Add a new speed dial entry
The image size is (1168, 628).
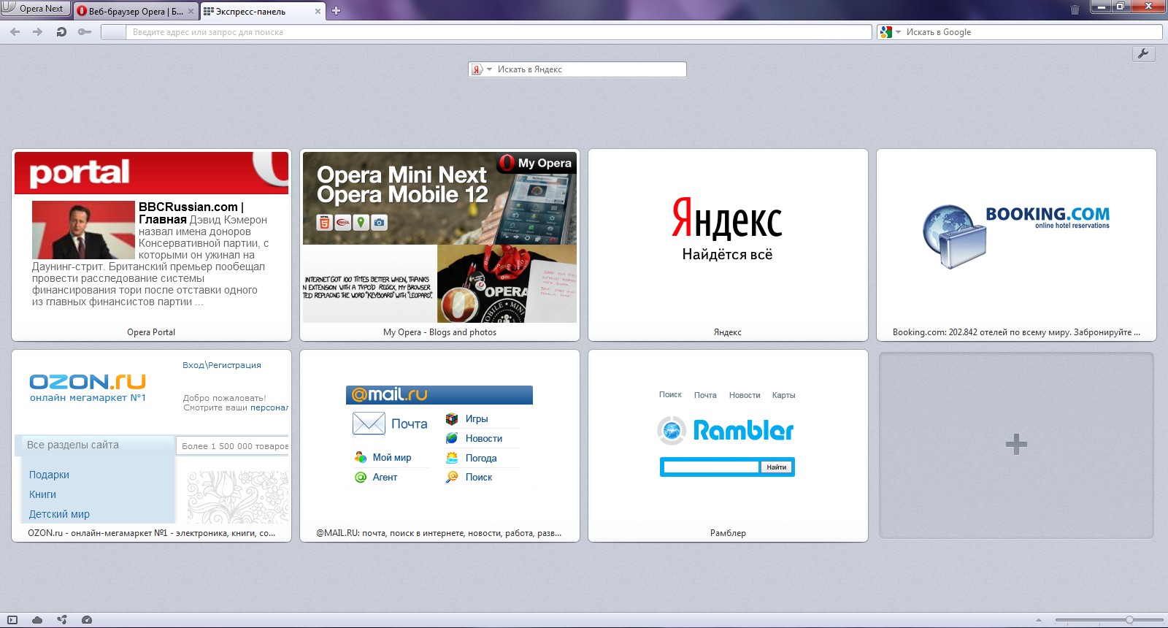[x=1016, y=445]
